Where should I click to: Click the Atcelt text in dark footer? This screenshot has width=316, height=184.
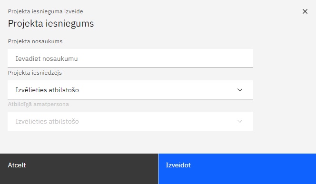(x=17, y=165)
